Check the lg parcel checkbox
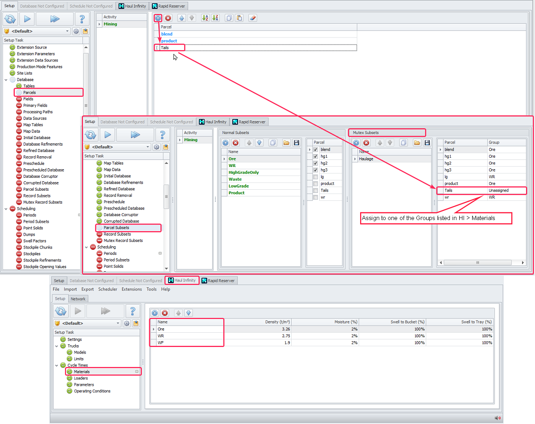 pos(316,177)
